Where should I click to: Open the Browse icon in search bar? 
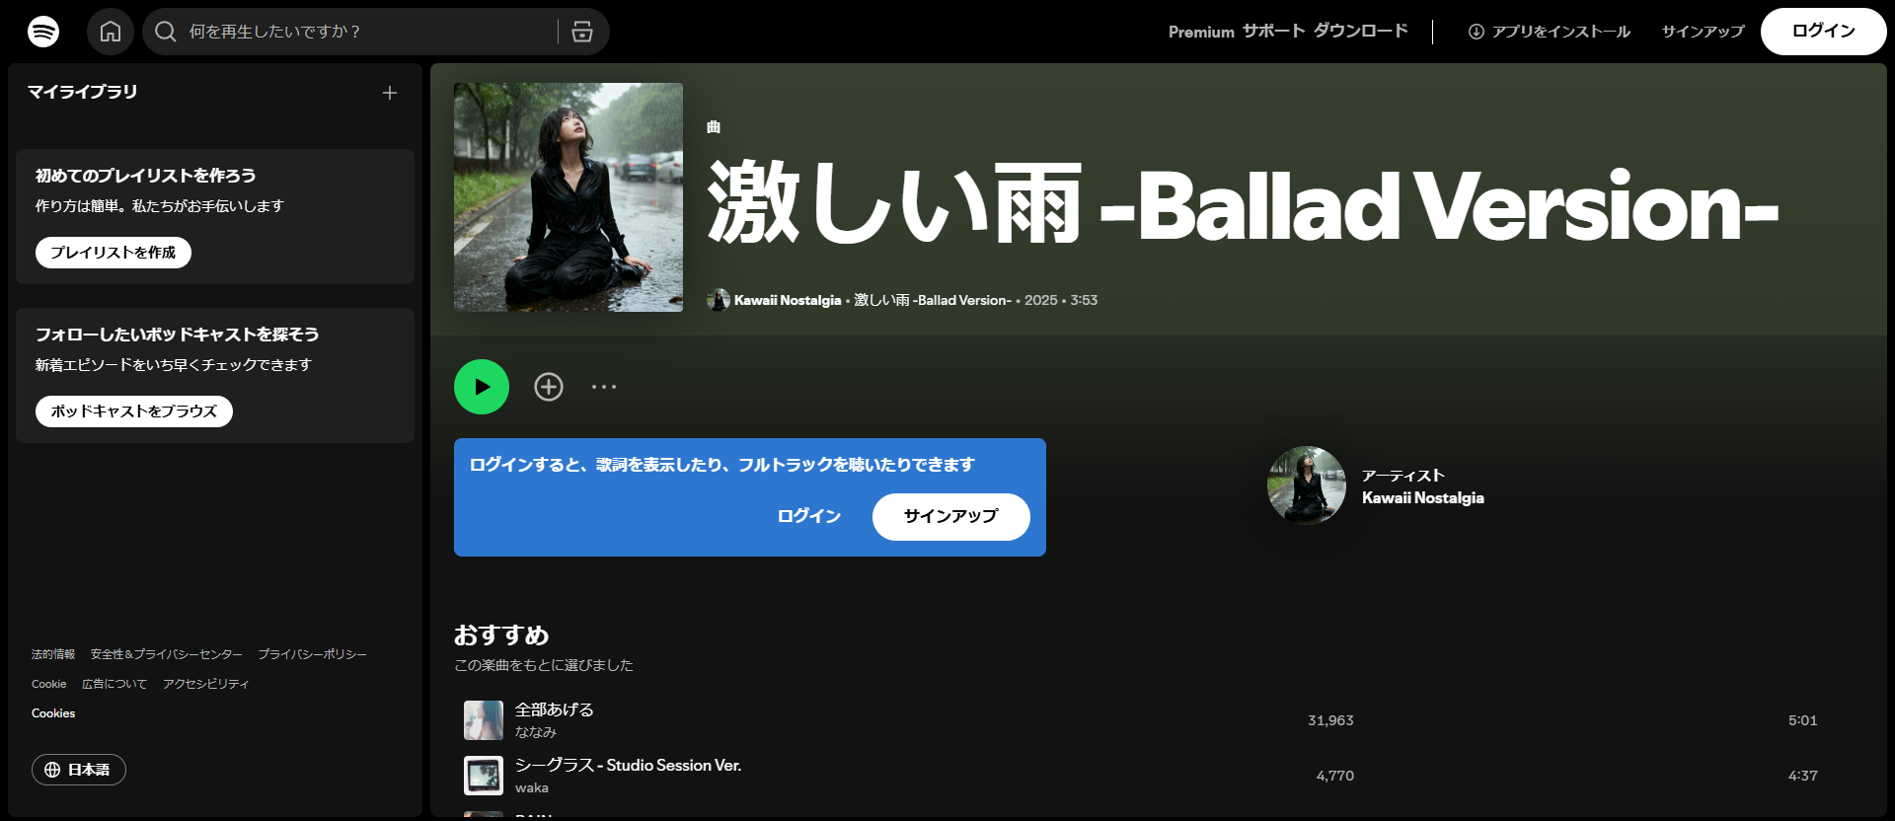(x=582, y=32)
